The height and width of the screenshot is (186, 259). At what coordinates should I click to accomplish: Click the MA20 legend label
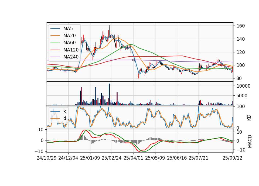pyautogui.click(x=70, y=36)
